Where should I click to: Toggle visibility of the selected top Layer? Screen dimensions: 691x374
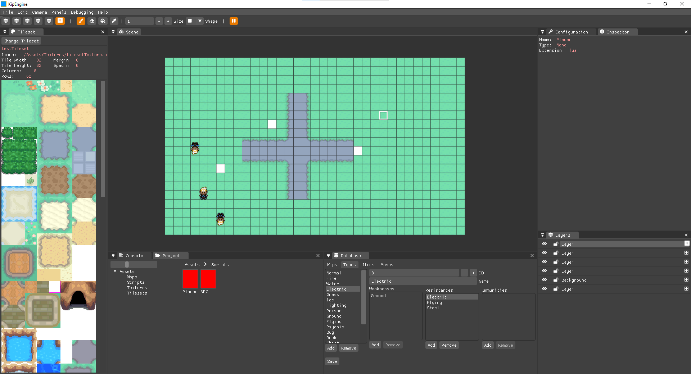point(544,244)
